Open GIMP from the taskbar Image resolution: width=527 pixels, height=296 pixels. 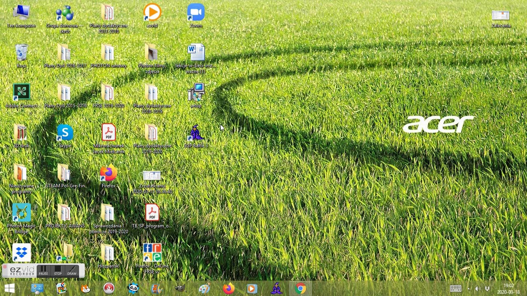tap(180, 289)
